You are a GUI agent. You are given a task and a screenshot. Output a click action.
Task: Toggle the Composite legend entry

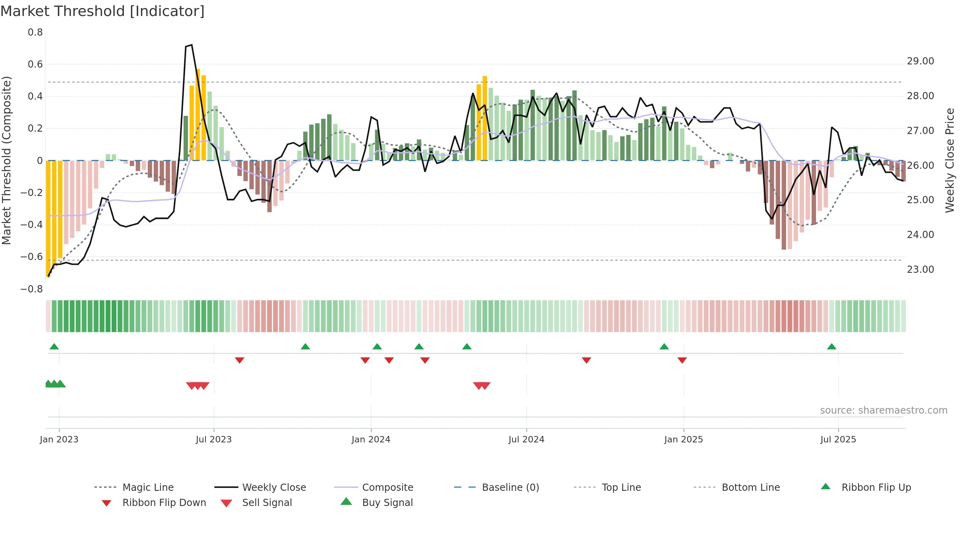[374, 487]
